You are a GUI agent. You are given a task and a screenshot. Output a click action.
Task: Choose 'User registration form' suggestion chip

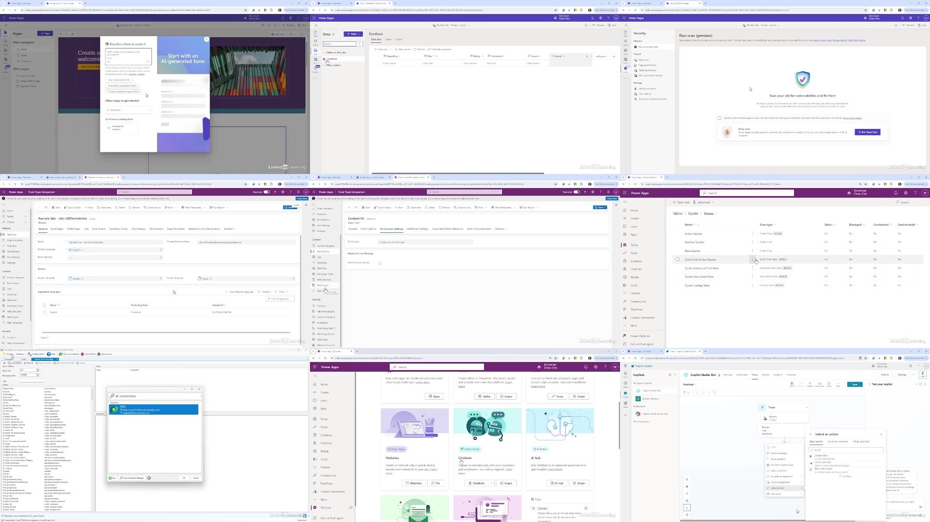coord(119,80)
